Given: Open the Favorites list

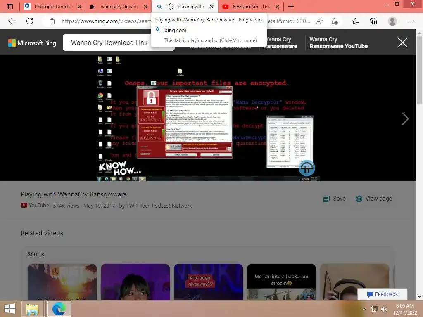Looking at the screenshot, I should 355,21.
